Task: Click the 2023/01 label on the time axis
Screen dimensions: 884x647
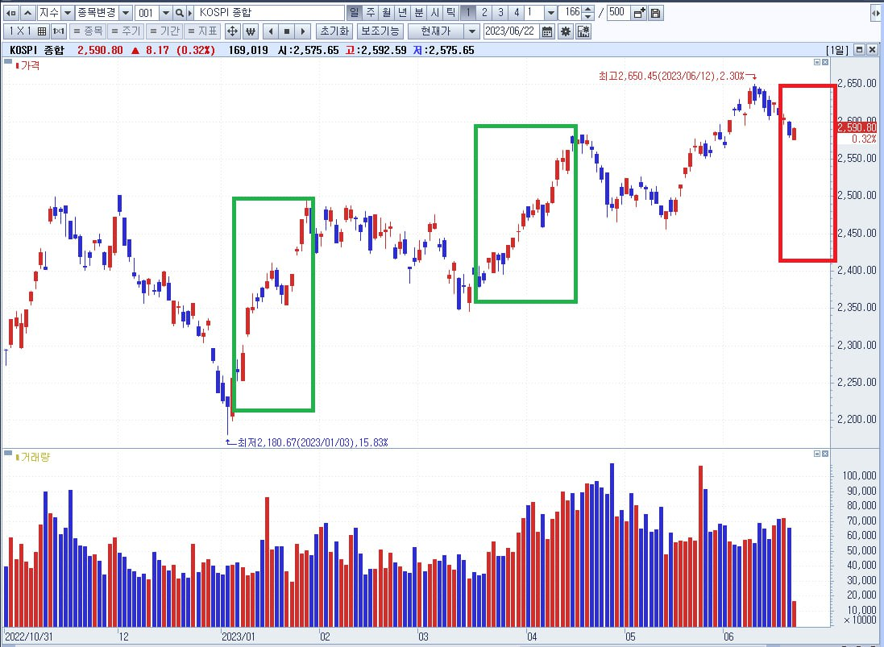Action: click(238, 637)
